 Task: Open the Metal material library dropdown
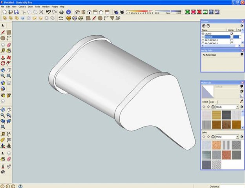pos(238,137)
